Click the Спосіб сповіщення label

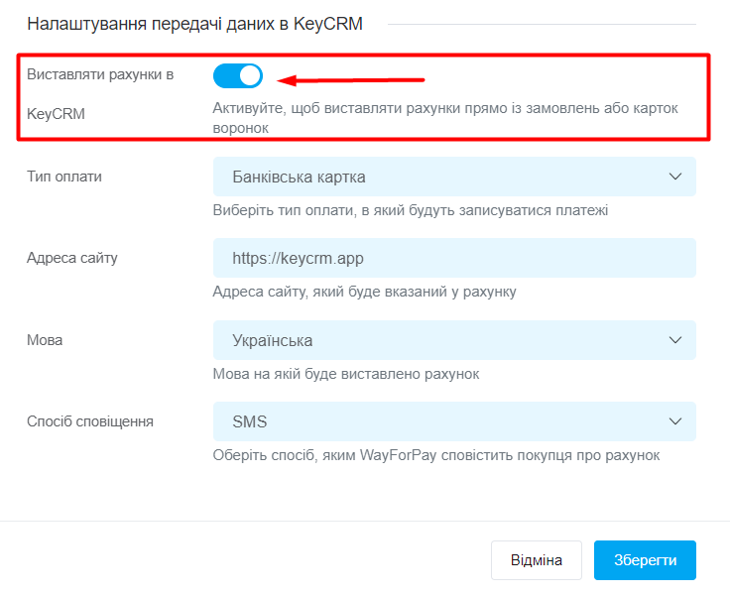coord(90,421)
